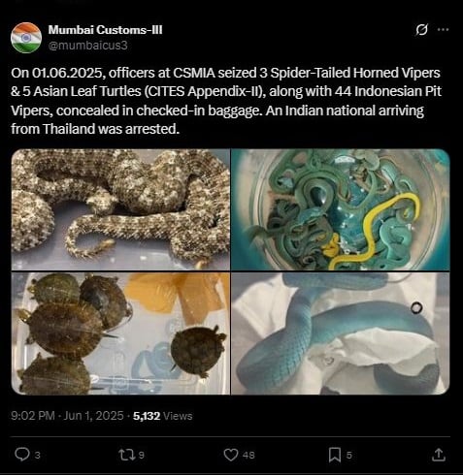463x475 pixels.
Task: Open the blue pit viper photo
Action: point(341,333)
